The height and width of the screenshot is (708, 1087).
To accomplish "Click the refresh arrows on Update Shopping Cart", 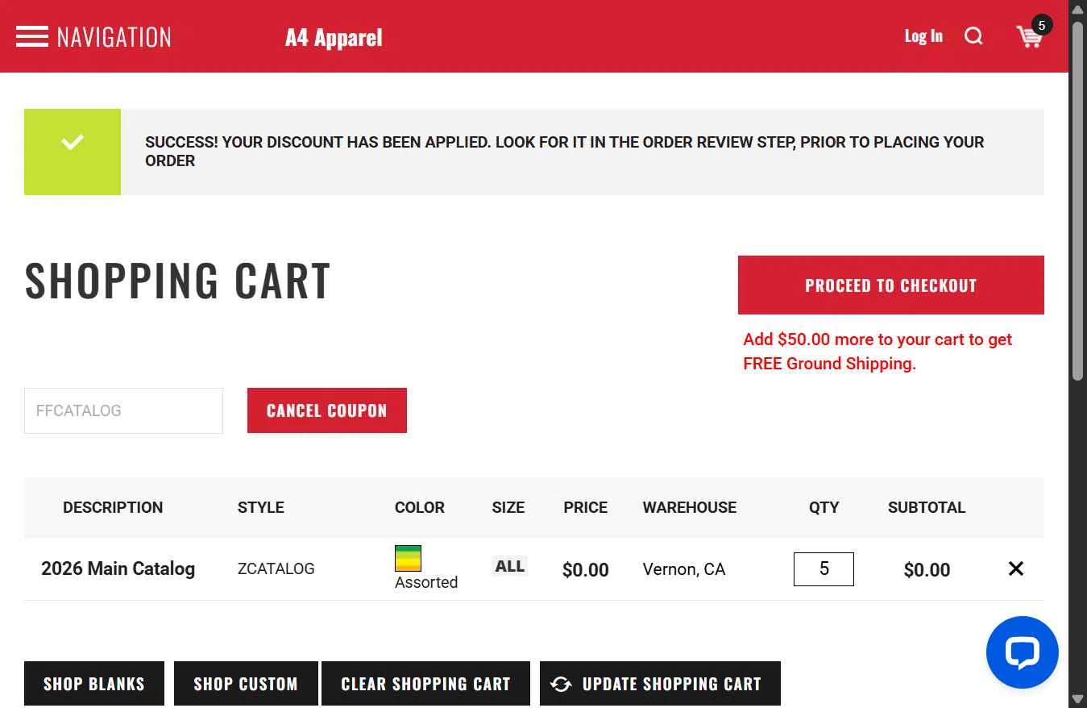I will 561,684.
